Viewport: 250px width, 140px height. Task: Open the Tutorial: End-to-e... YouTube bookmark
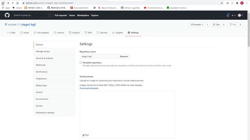[x=154, y=8]
